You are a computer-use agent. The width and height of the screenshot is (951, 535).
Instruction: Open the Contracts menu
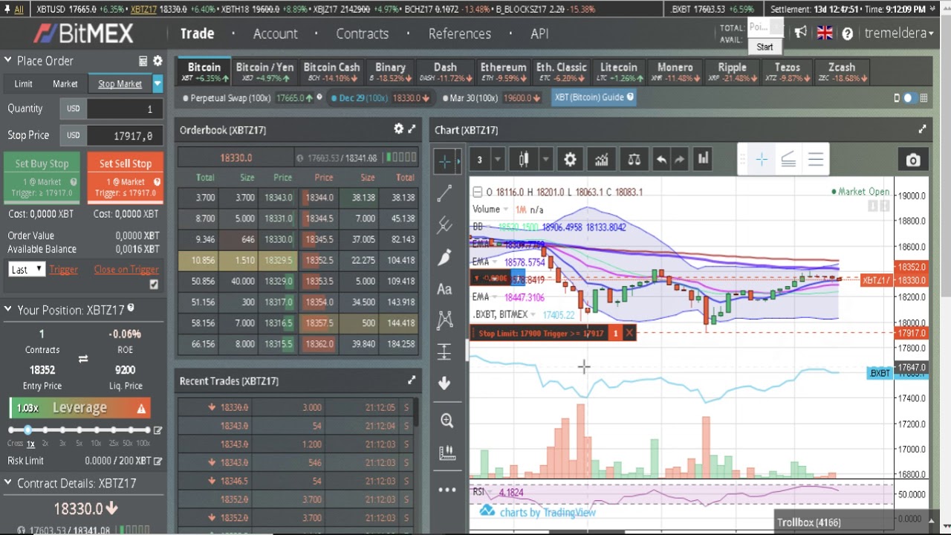[x=362, y=33]
